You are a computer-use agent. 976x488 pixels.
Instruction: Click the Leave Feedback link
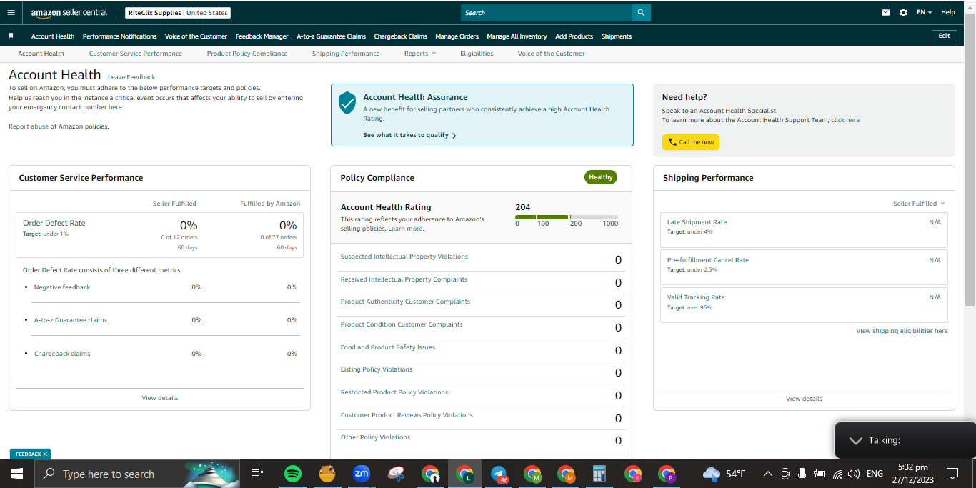(x=131, y=77)
